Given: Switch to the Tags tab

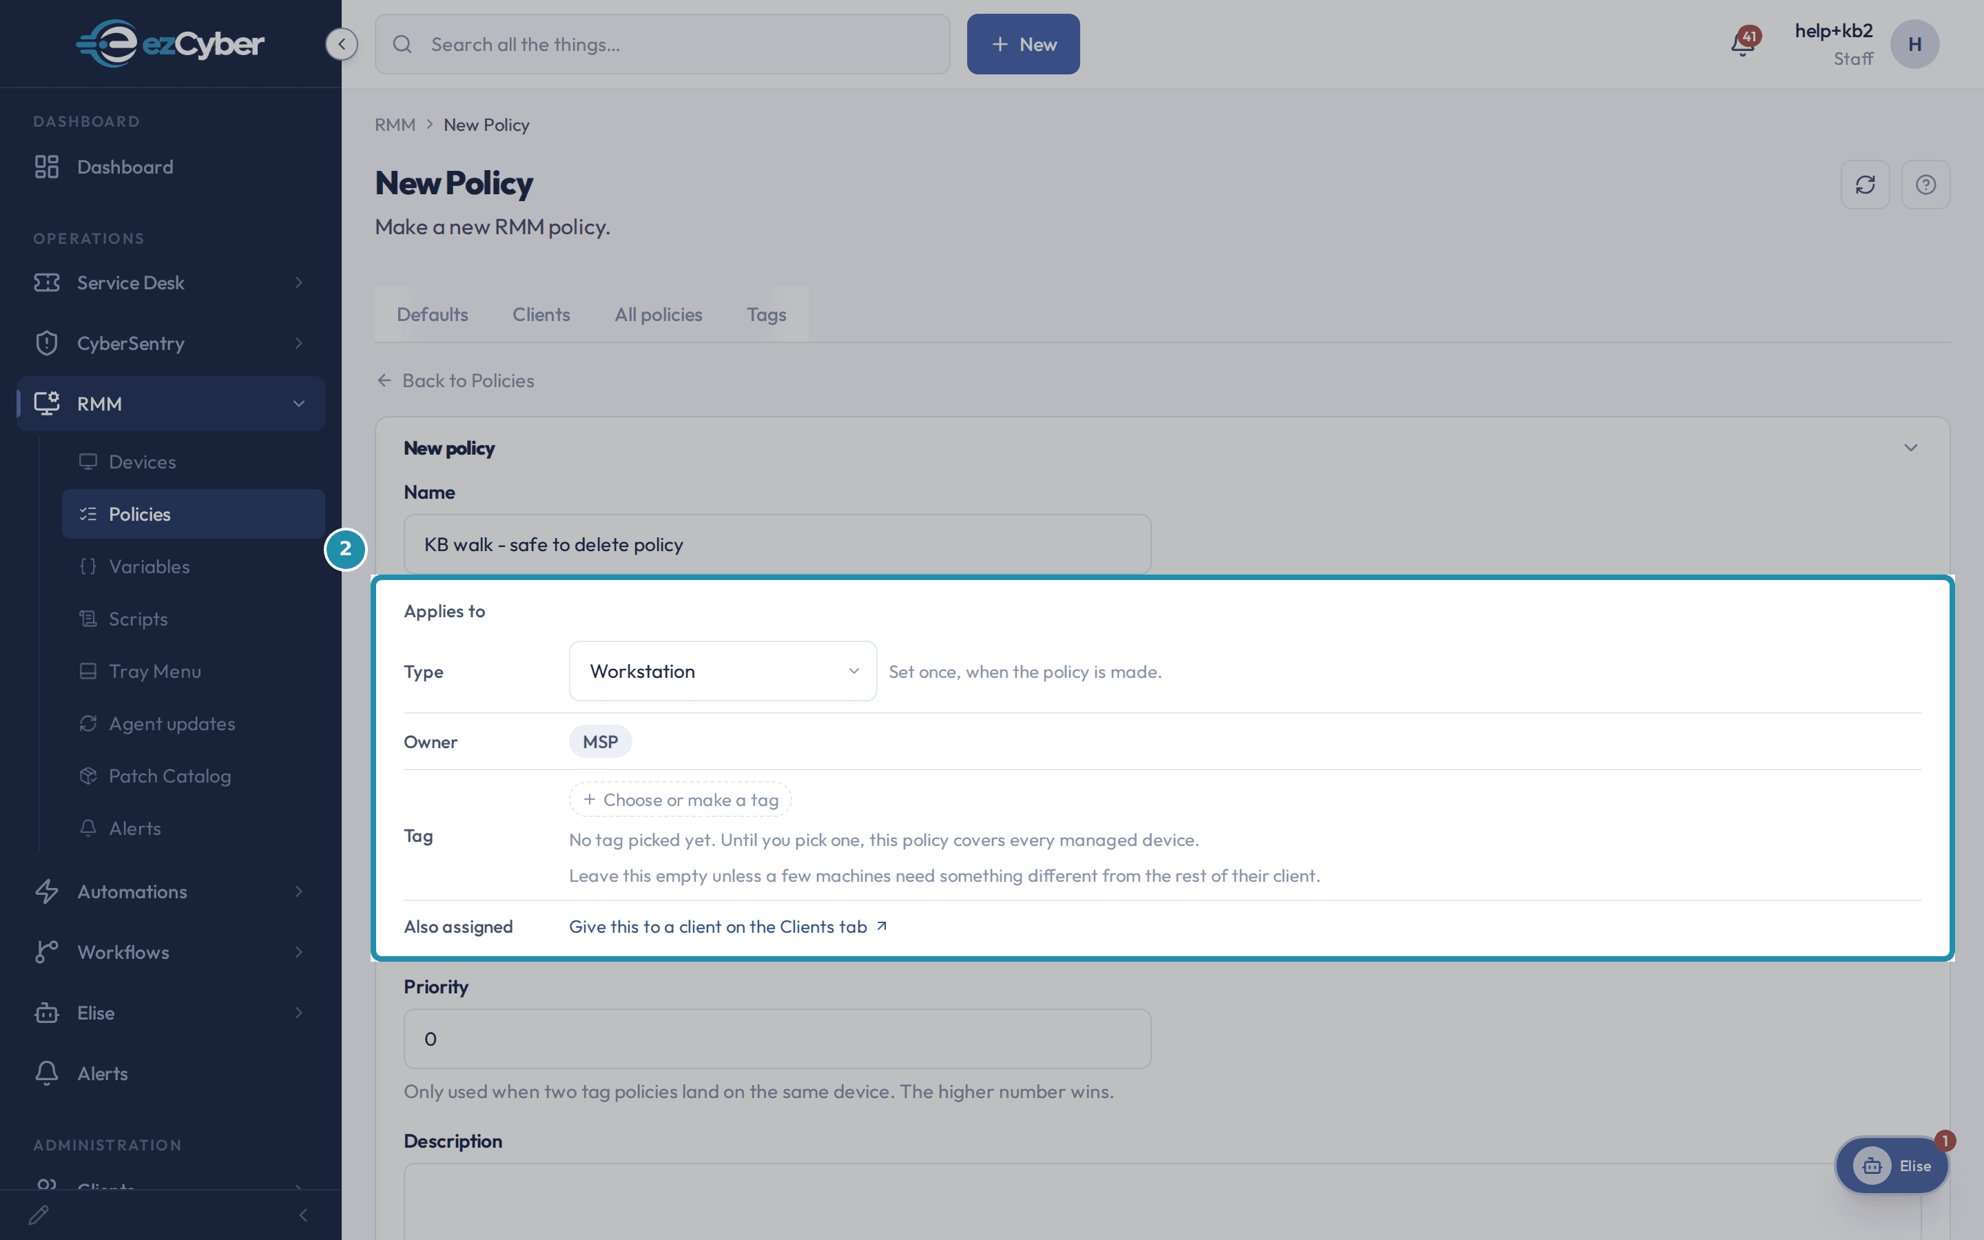Looking at the screenshot, I should [766, 315].
